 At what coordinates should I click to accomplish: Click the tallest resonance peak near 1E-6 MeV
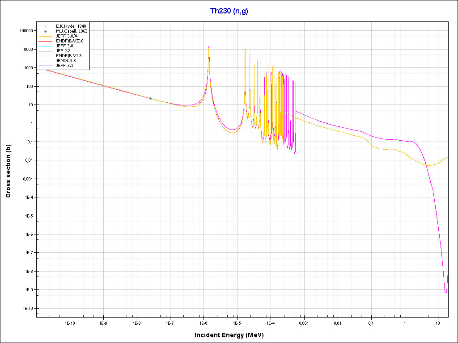tap(209, 47)
